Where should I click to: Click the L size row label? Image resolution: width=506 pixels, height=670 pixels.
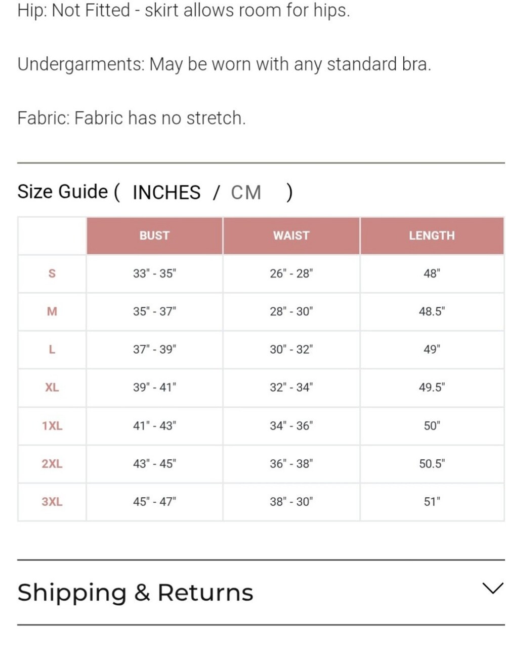coord(52,349)
